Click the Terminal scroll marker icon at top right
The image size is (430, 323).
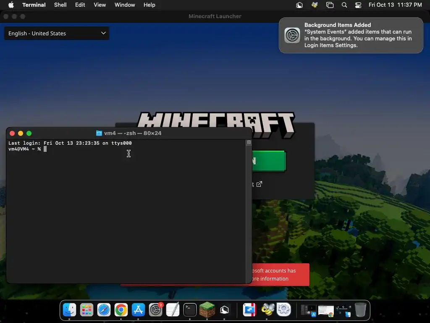249,142
